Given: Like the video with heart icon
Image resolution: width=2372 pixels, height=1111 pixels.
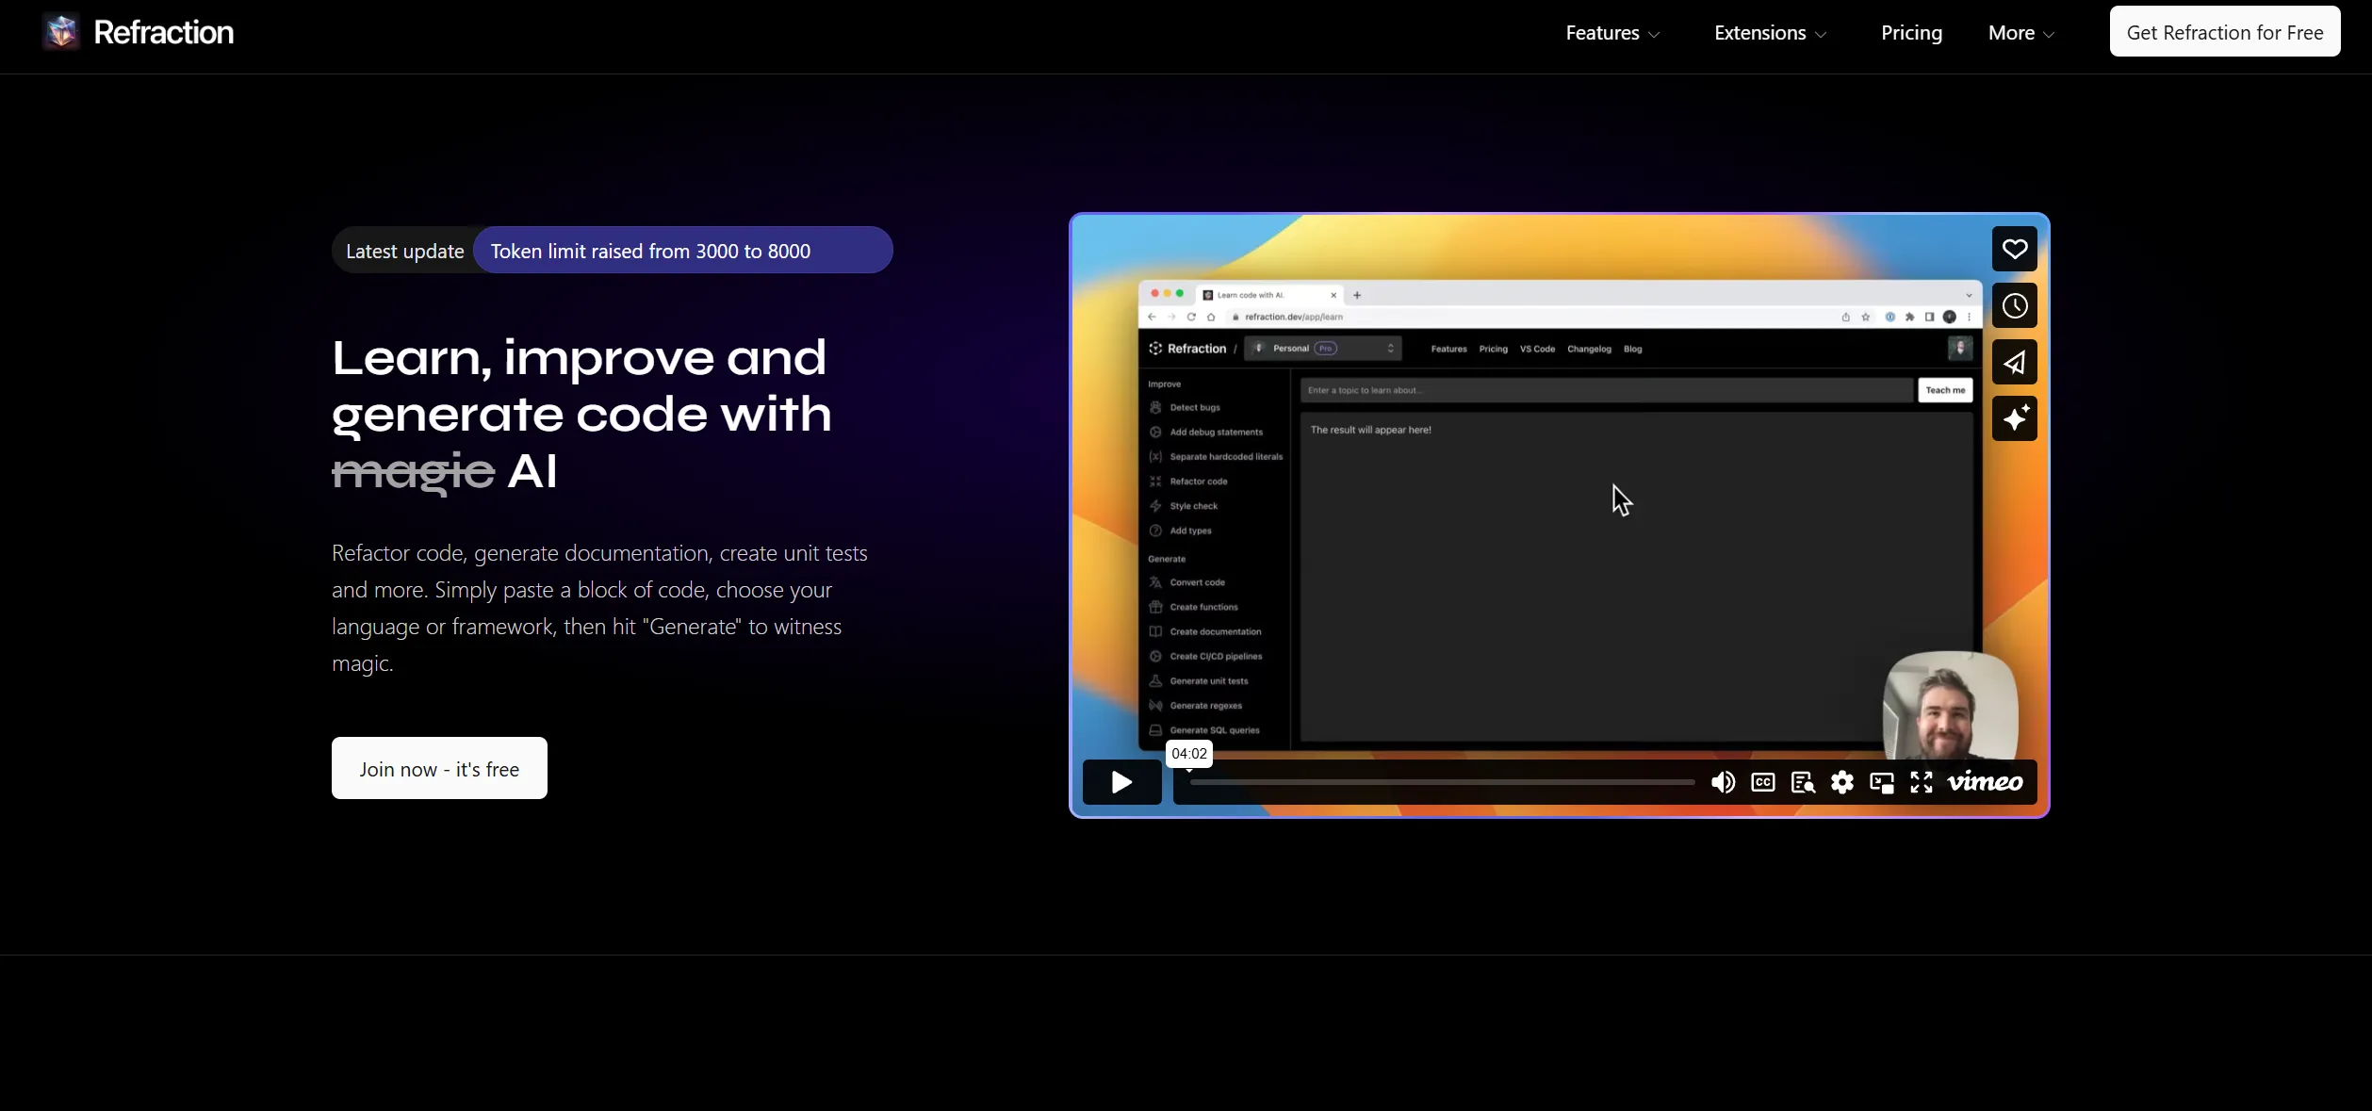Looking at the screenshot, I should pyautogui.click(x=2014, y=249).
